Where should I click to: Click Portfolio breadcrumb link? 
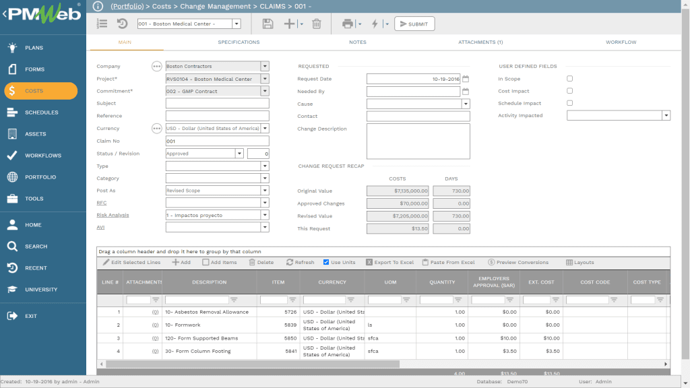(x=127, y=6)
